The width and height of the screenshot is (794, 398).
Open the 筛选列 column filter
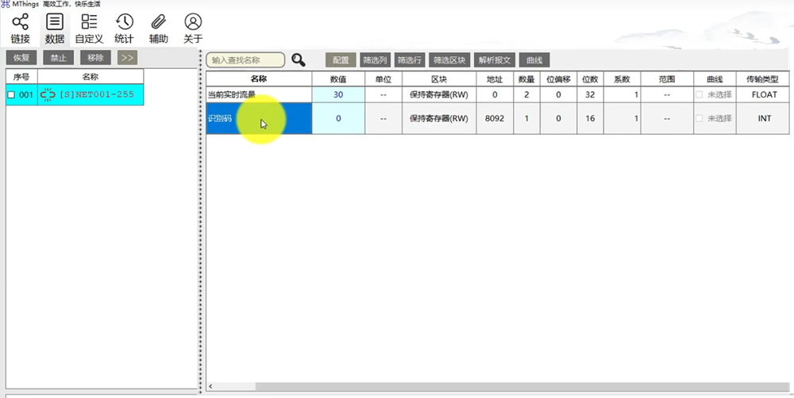click(375, 60)
